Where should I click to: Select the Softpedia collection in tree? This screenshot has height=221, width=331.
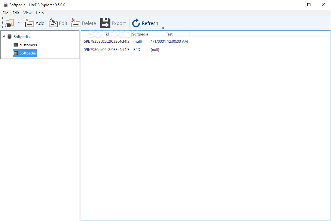(25, 53)
